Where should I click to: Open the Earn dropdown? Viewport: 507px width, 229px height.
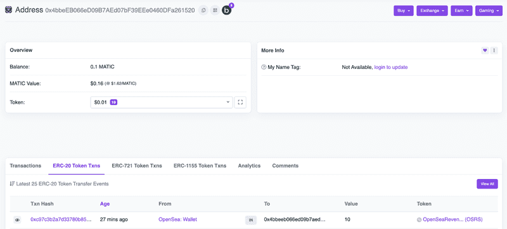(461, 11)
